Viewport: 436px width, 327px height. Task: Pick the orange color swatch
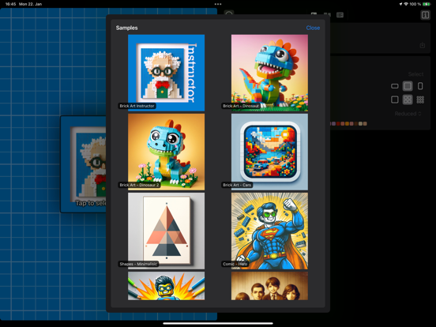pyautogui.click(x=347, y=123)
